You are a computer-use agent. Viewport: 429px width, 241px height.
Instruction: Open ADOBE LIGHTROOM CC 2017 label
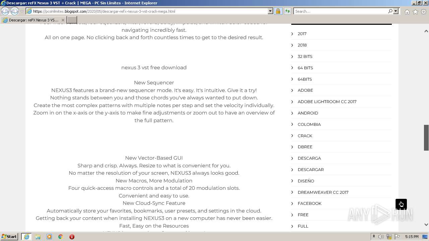(327, 102)
